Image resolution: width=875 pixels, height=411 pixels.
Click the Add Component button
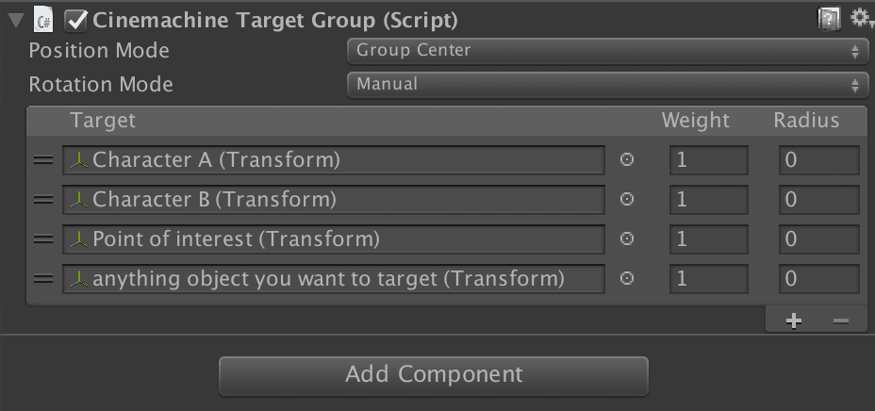click(434, 375)
